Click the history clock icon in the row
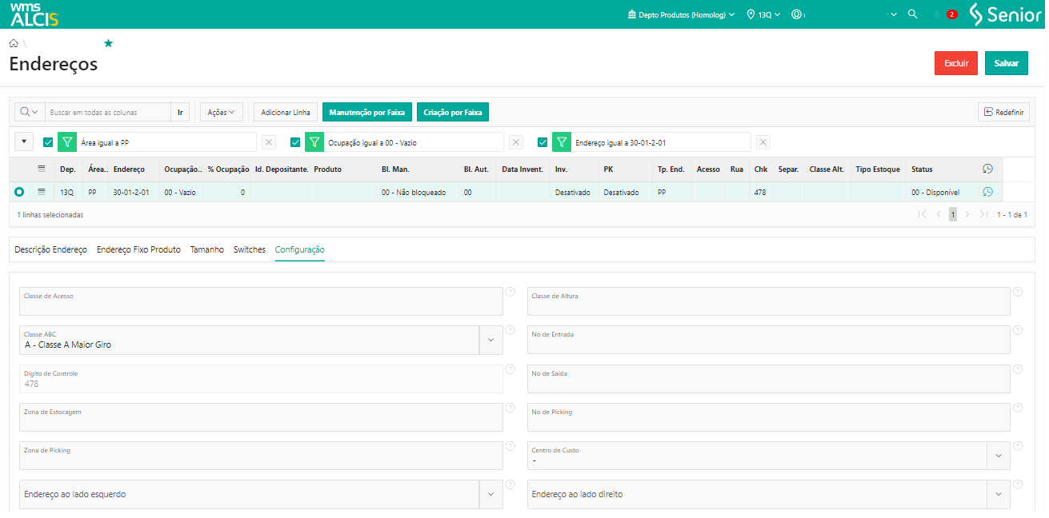Viewport: 1049px width, 518px height. point(987,192)
